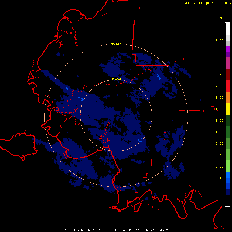Select the black ND legend swatch
This screenshot has height=232, width=232.
(x=228, y=201)
